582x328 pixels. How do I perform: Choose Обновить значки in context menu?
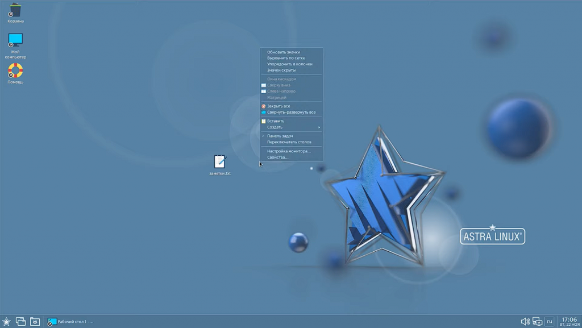coord(292,52)
